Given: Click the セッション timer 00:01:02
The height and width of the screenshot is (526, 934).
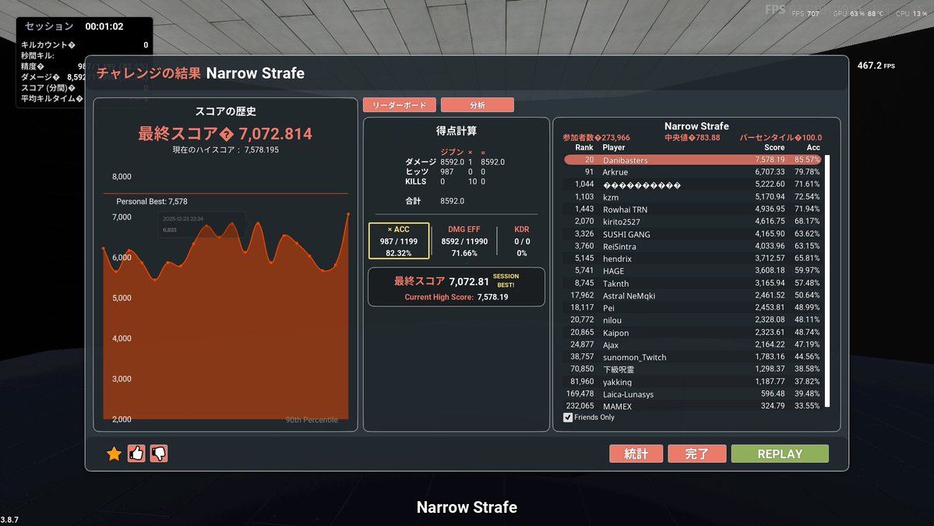Looking at the screenshot, I should tap(74, 26).
